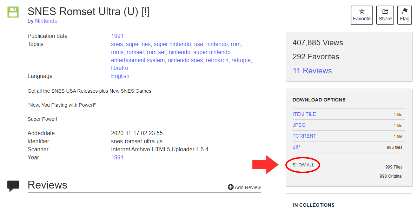
Task: Click the Reviews speech bubble icon
Action: click(13, 186)
